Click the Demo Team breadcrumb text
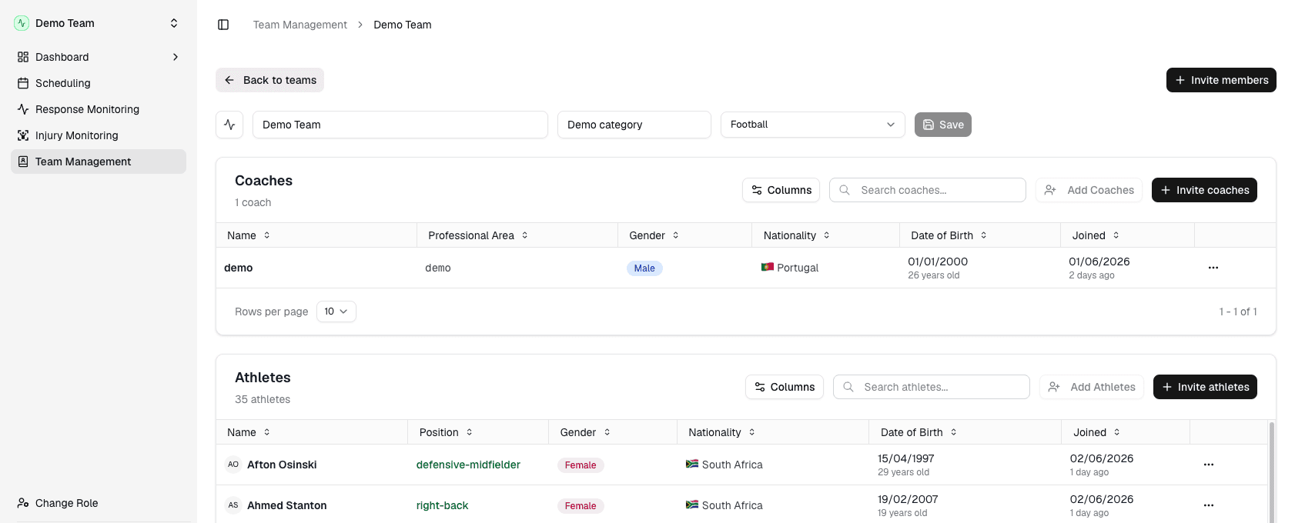Image resolution: width=1295 pixels, height=523 pixels. [x=403, y=25]
